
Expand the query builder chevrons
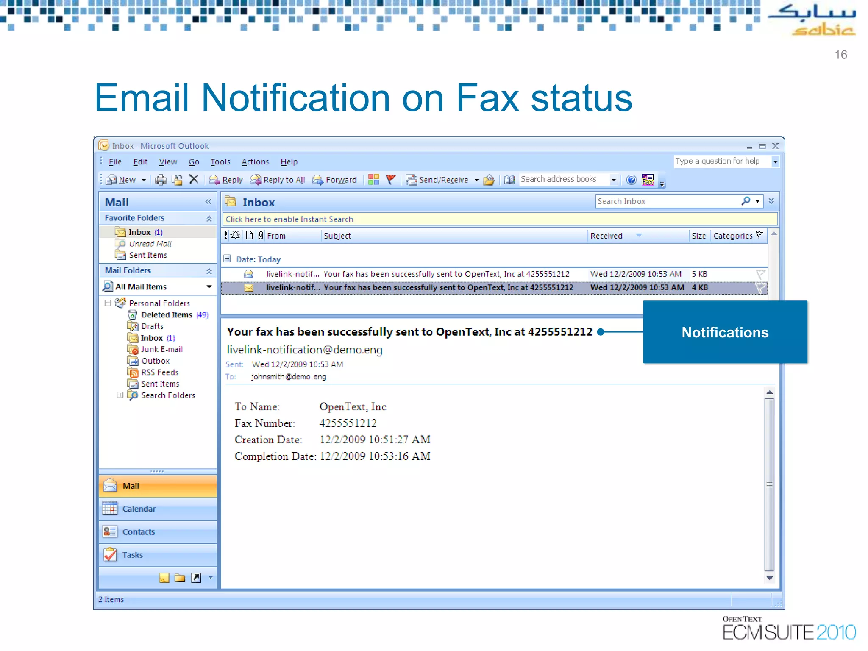pyautogui.click(x=771, y=201)
